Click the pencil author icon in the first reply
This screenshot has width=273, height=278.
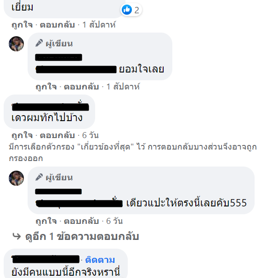coord(39,43)
